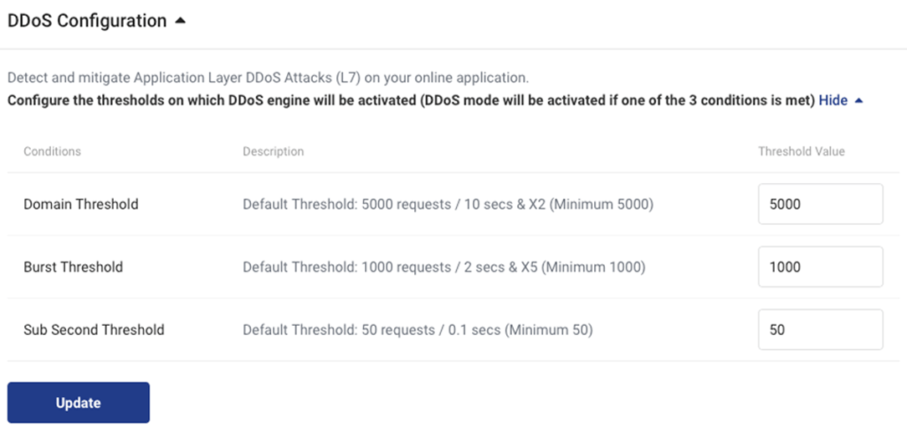Viewport: 907px width, 432px height.
Task: Click the Burst Threshold condition label
Action: [73, 267]
